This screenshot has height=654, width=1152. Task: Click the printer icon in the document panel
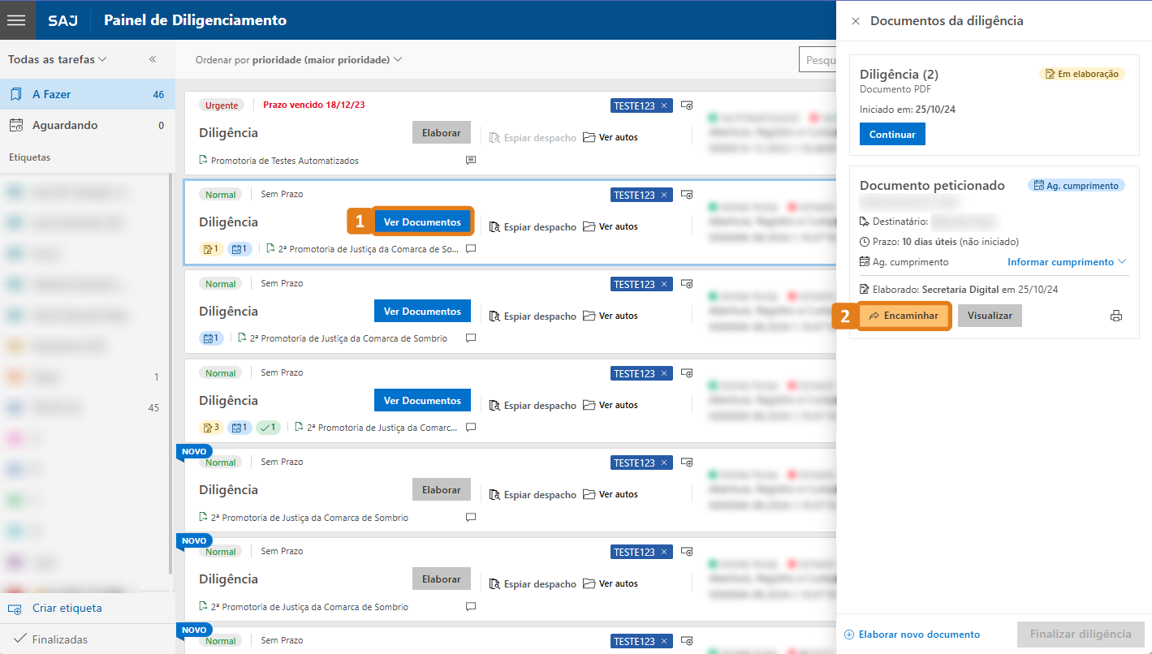coord(1116,316)
